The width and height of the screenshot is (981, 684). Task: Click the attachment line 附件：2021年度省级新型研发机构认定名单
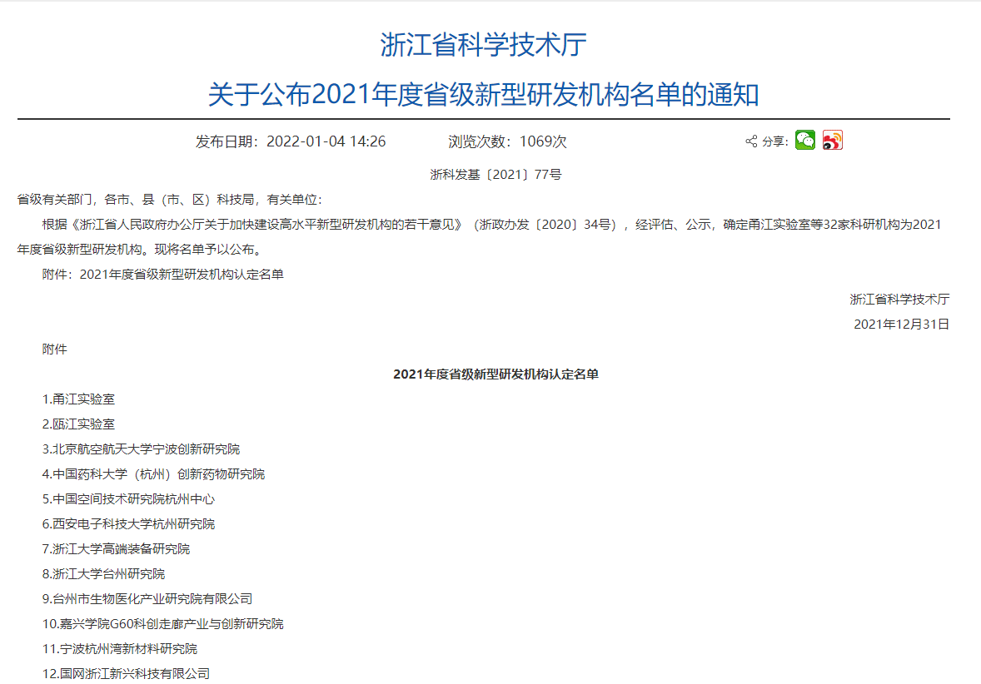click(x=162, y=275)
